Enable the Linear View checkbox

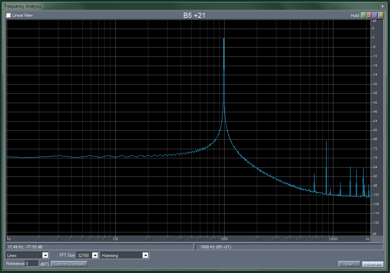pyautogui.click(x=8, y=15)
